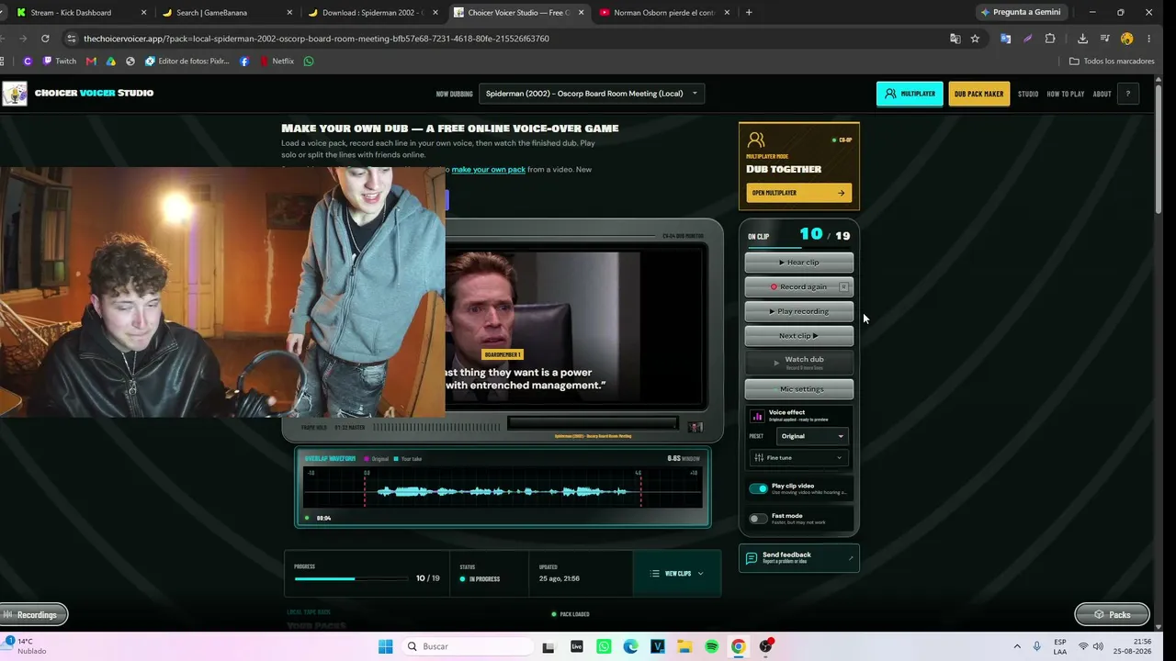Open File Explorer from the taskbar
Image resolution: width=1176 pixels, height=661 pixels.
(684, 646)
